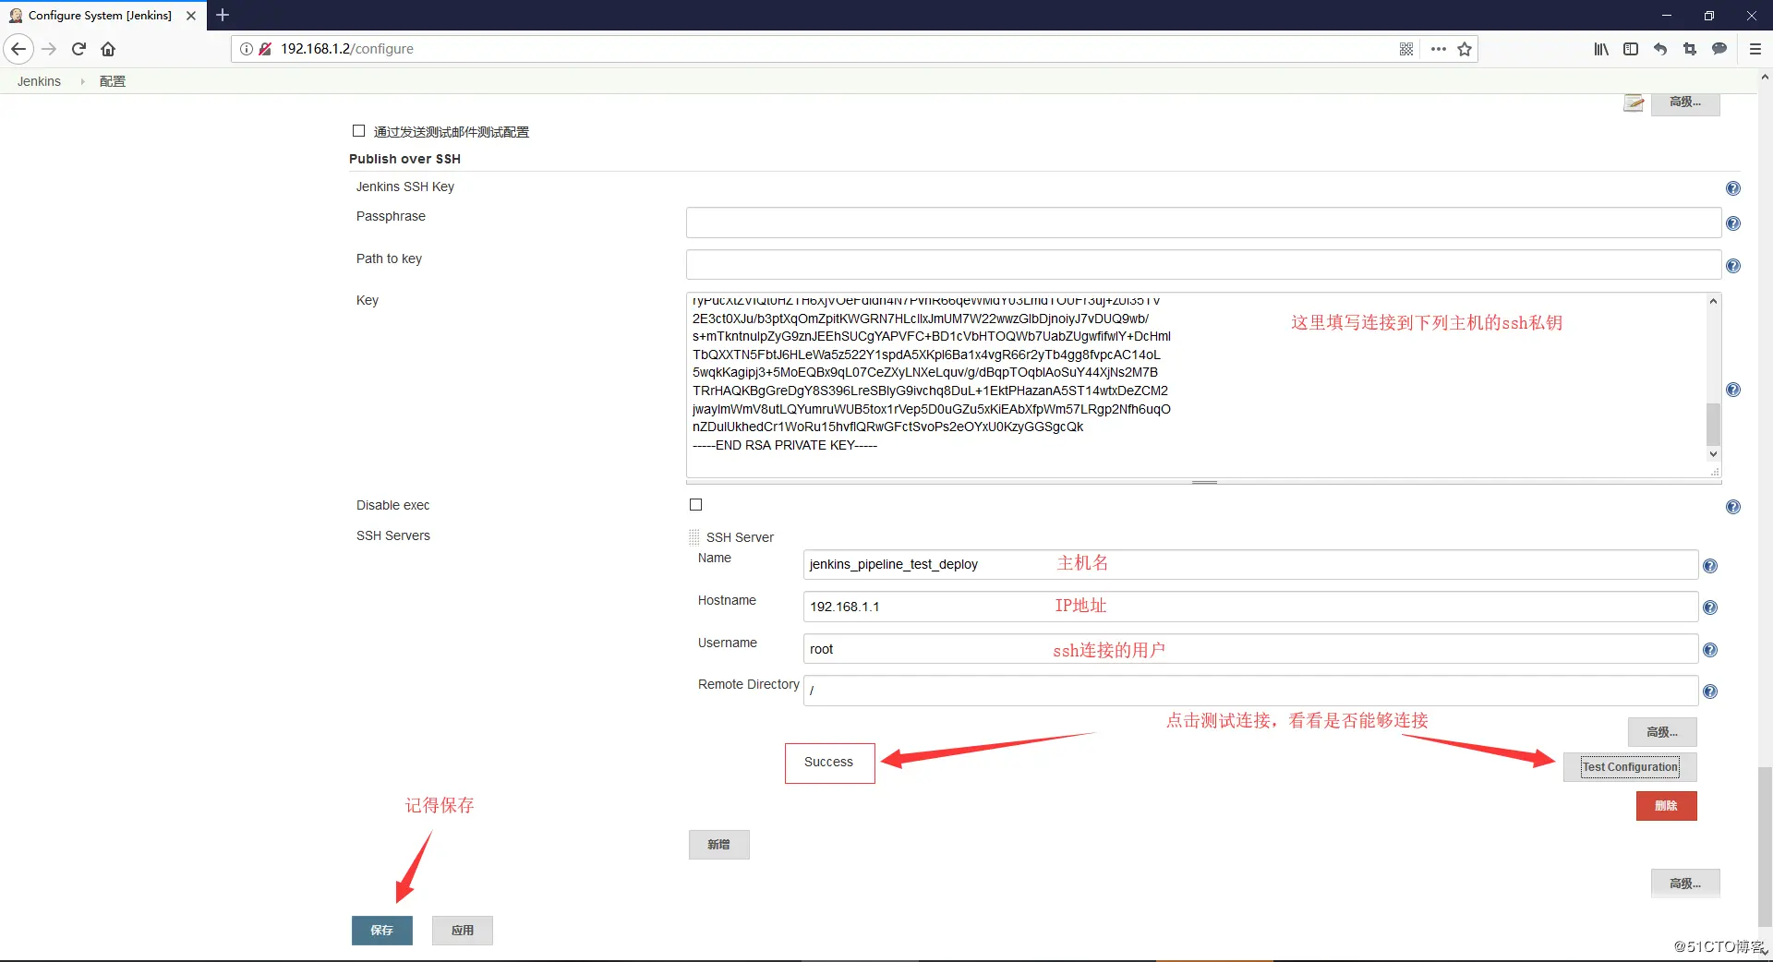Reload the Jenkins configure page
Viewport: 1773px width, 962px height.
tap(79, 49)
